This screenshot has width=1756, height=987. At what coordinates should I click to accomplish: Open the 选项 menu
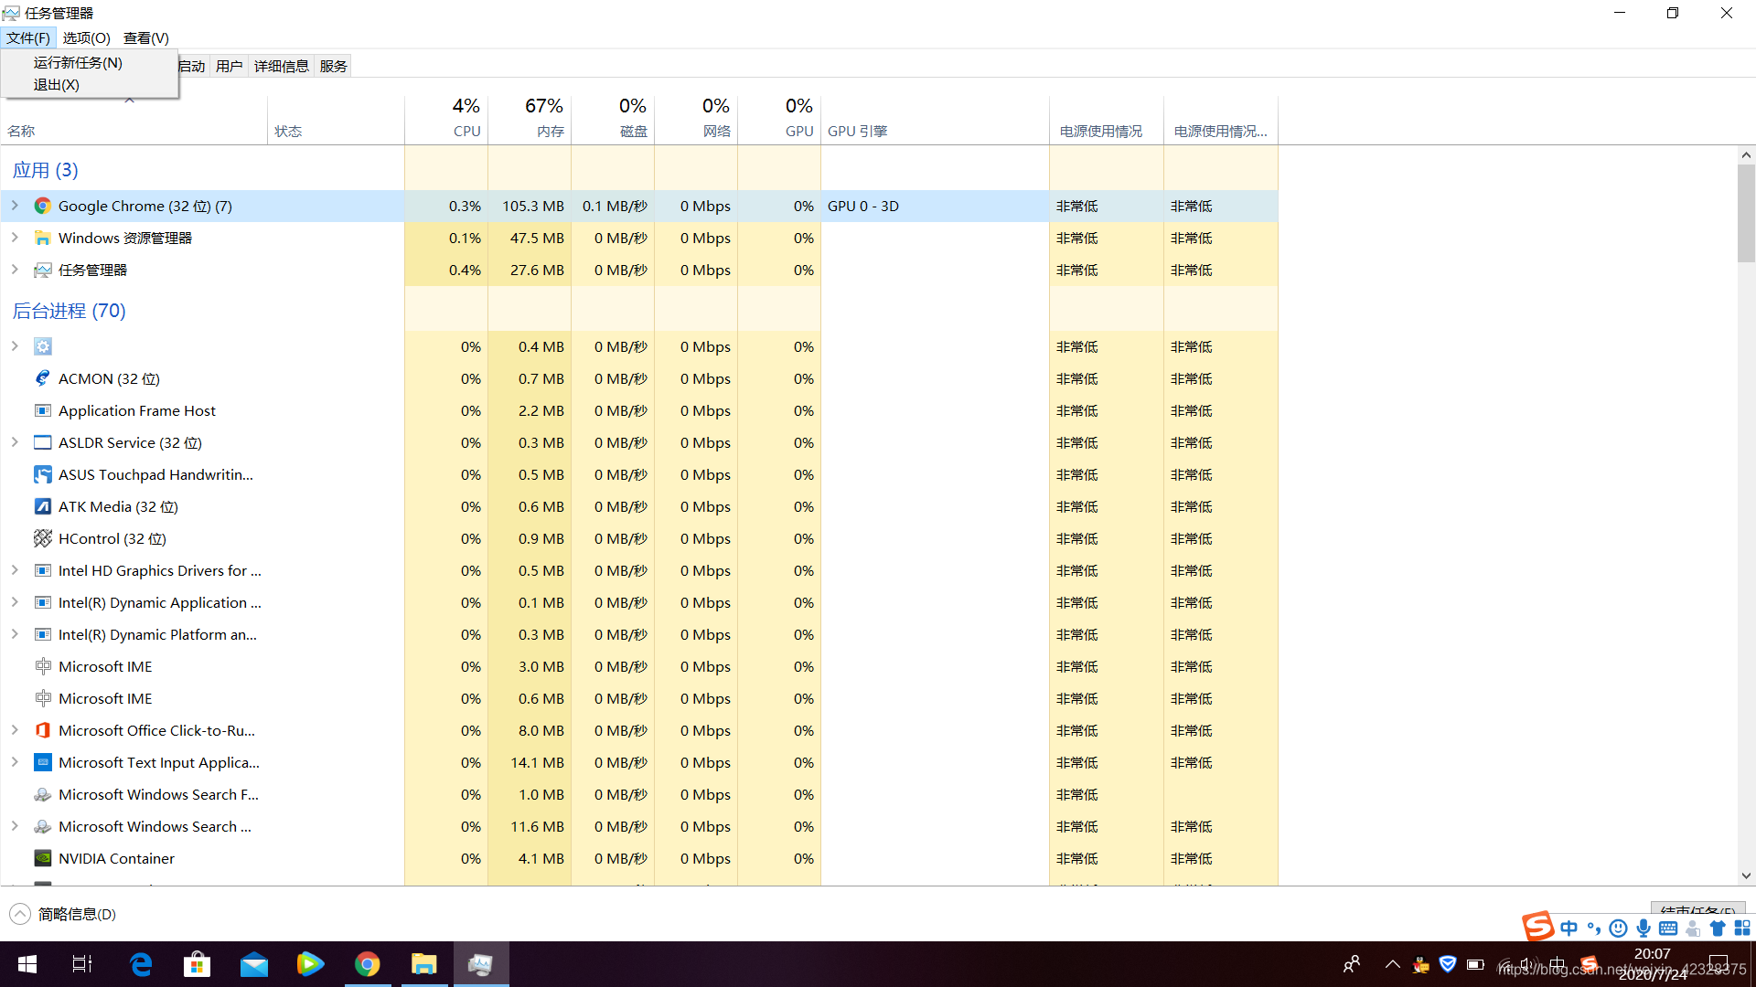86,37
